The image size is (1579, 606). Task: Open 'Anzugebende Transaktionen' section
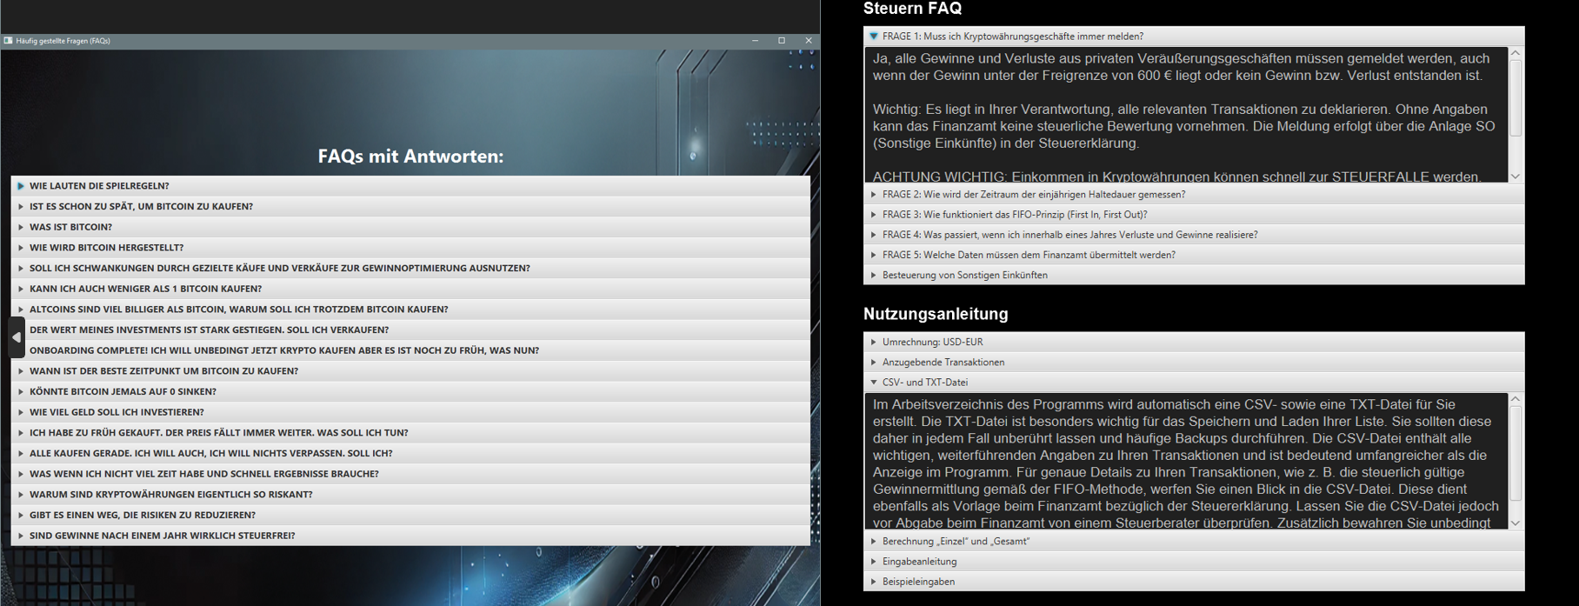1194,362
